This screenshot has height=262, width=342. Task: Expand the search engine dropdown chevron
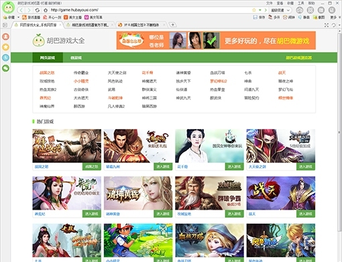coord(288,10)
